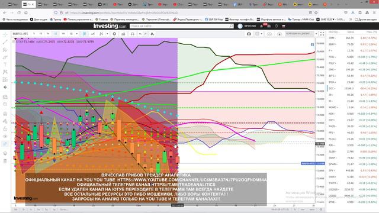Screen dimensions: 379x213
Task: Take a chart snapshot with camera icon
Action: [249, 34]
